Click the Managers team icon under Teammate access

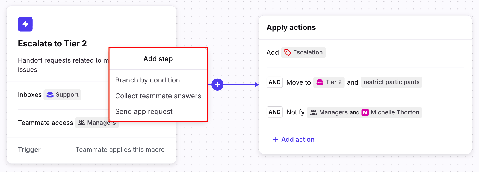(x=81, y=123)
